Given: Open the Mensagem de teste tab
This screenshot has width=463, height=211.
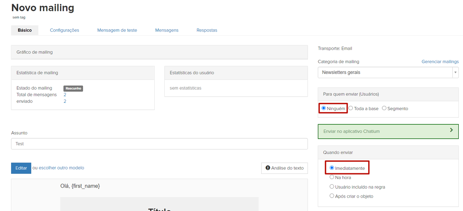Looking at the screenshot, I should [x=117, y=30].
